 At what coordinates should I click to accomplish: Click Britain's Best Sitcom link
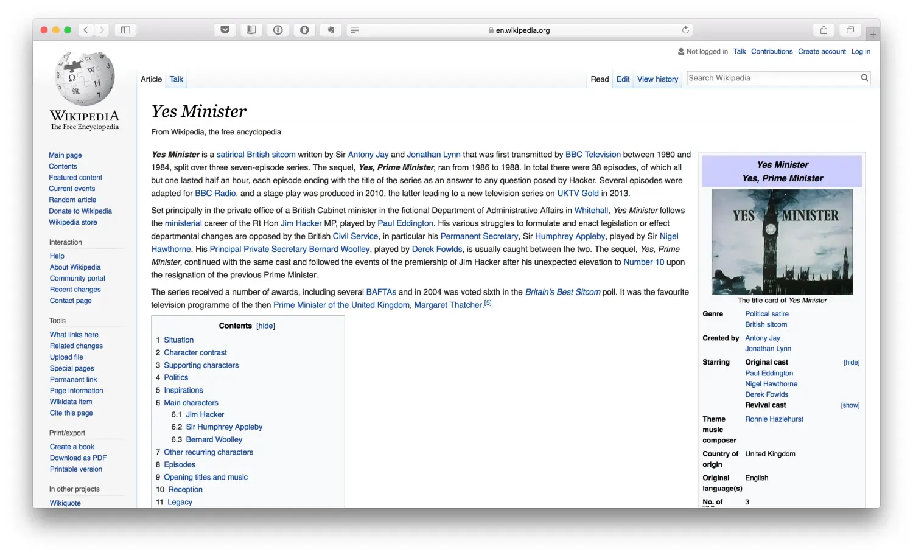pos(562,293)
